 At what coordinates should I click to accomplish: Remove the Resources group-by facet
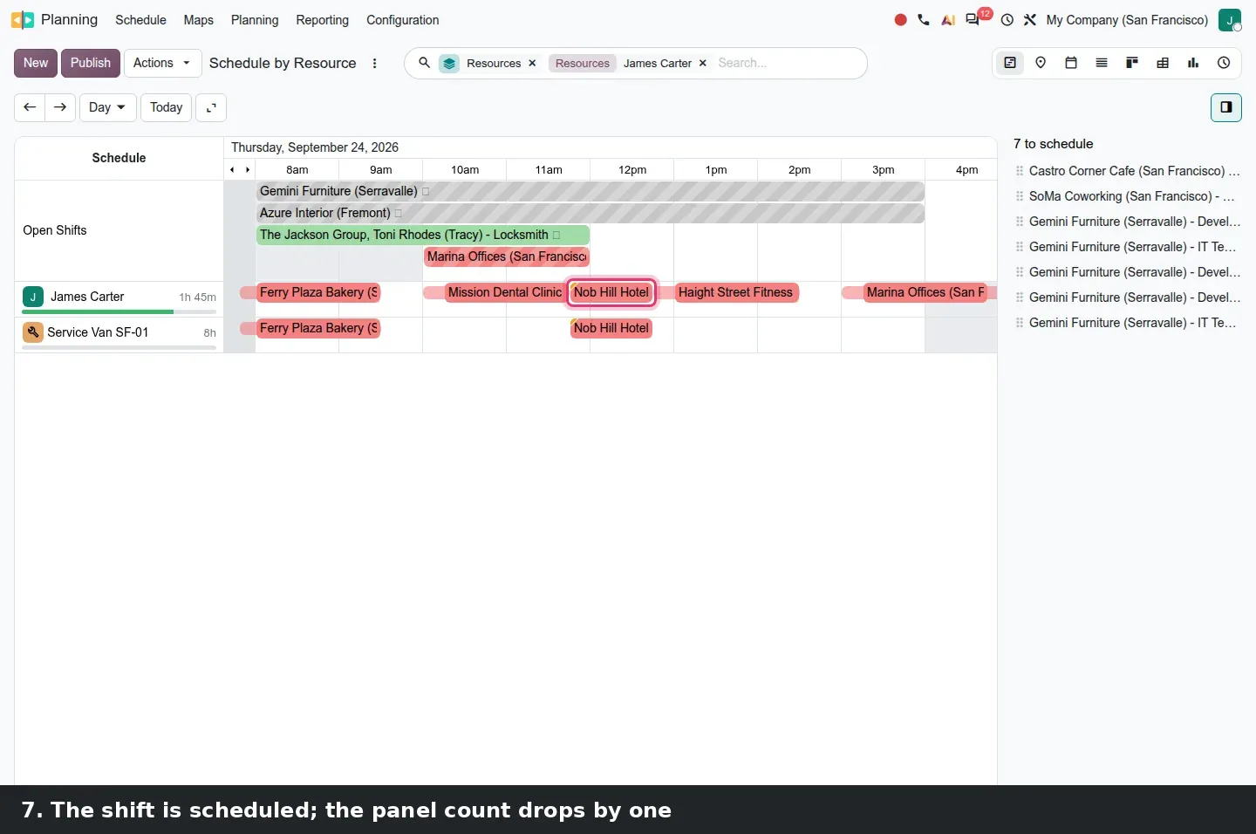point(532,64)
